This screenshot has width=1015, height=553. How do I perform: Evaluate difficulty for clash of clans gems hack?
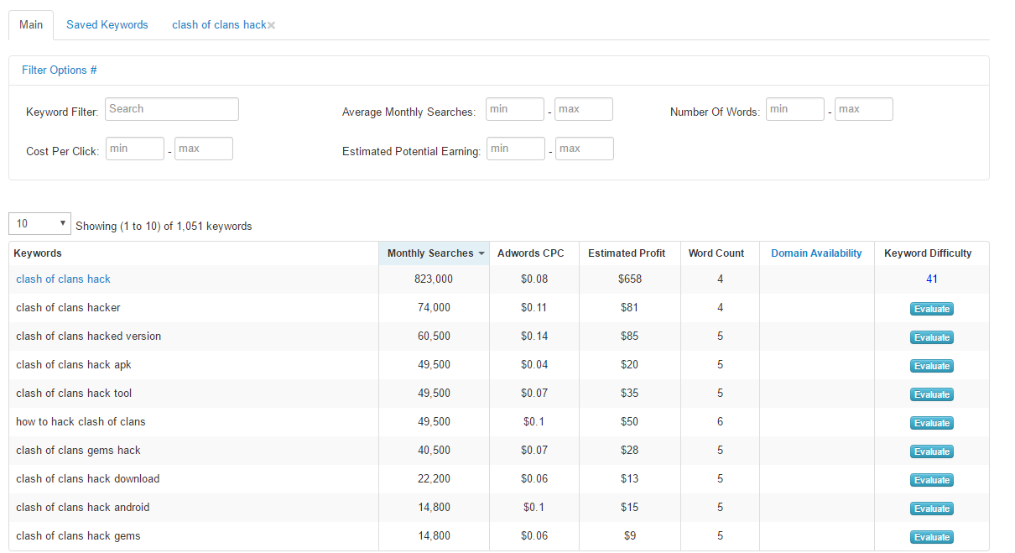(x=932, y=451)
